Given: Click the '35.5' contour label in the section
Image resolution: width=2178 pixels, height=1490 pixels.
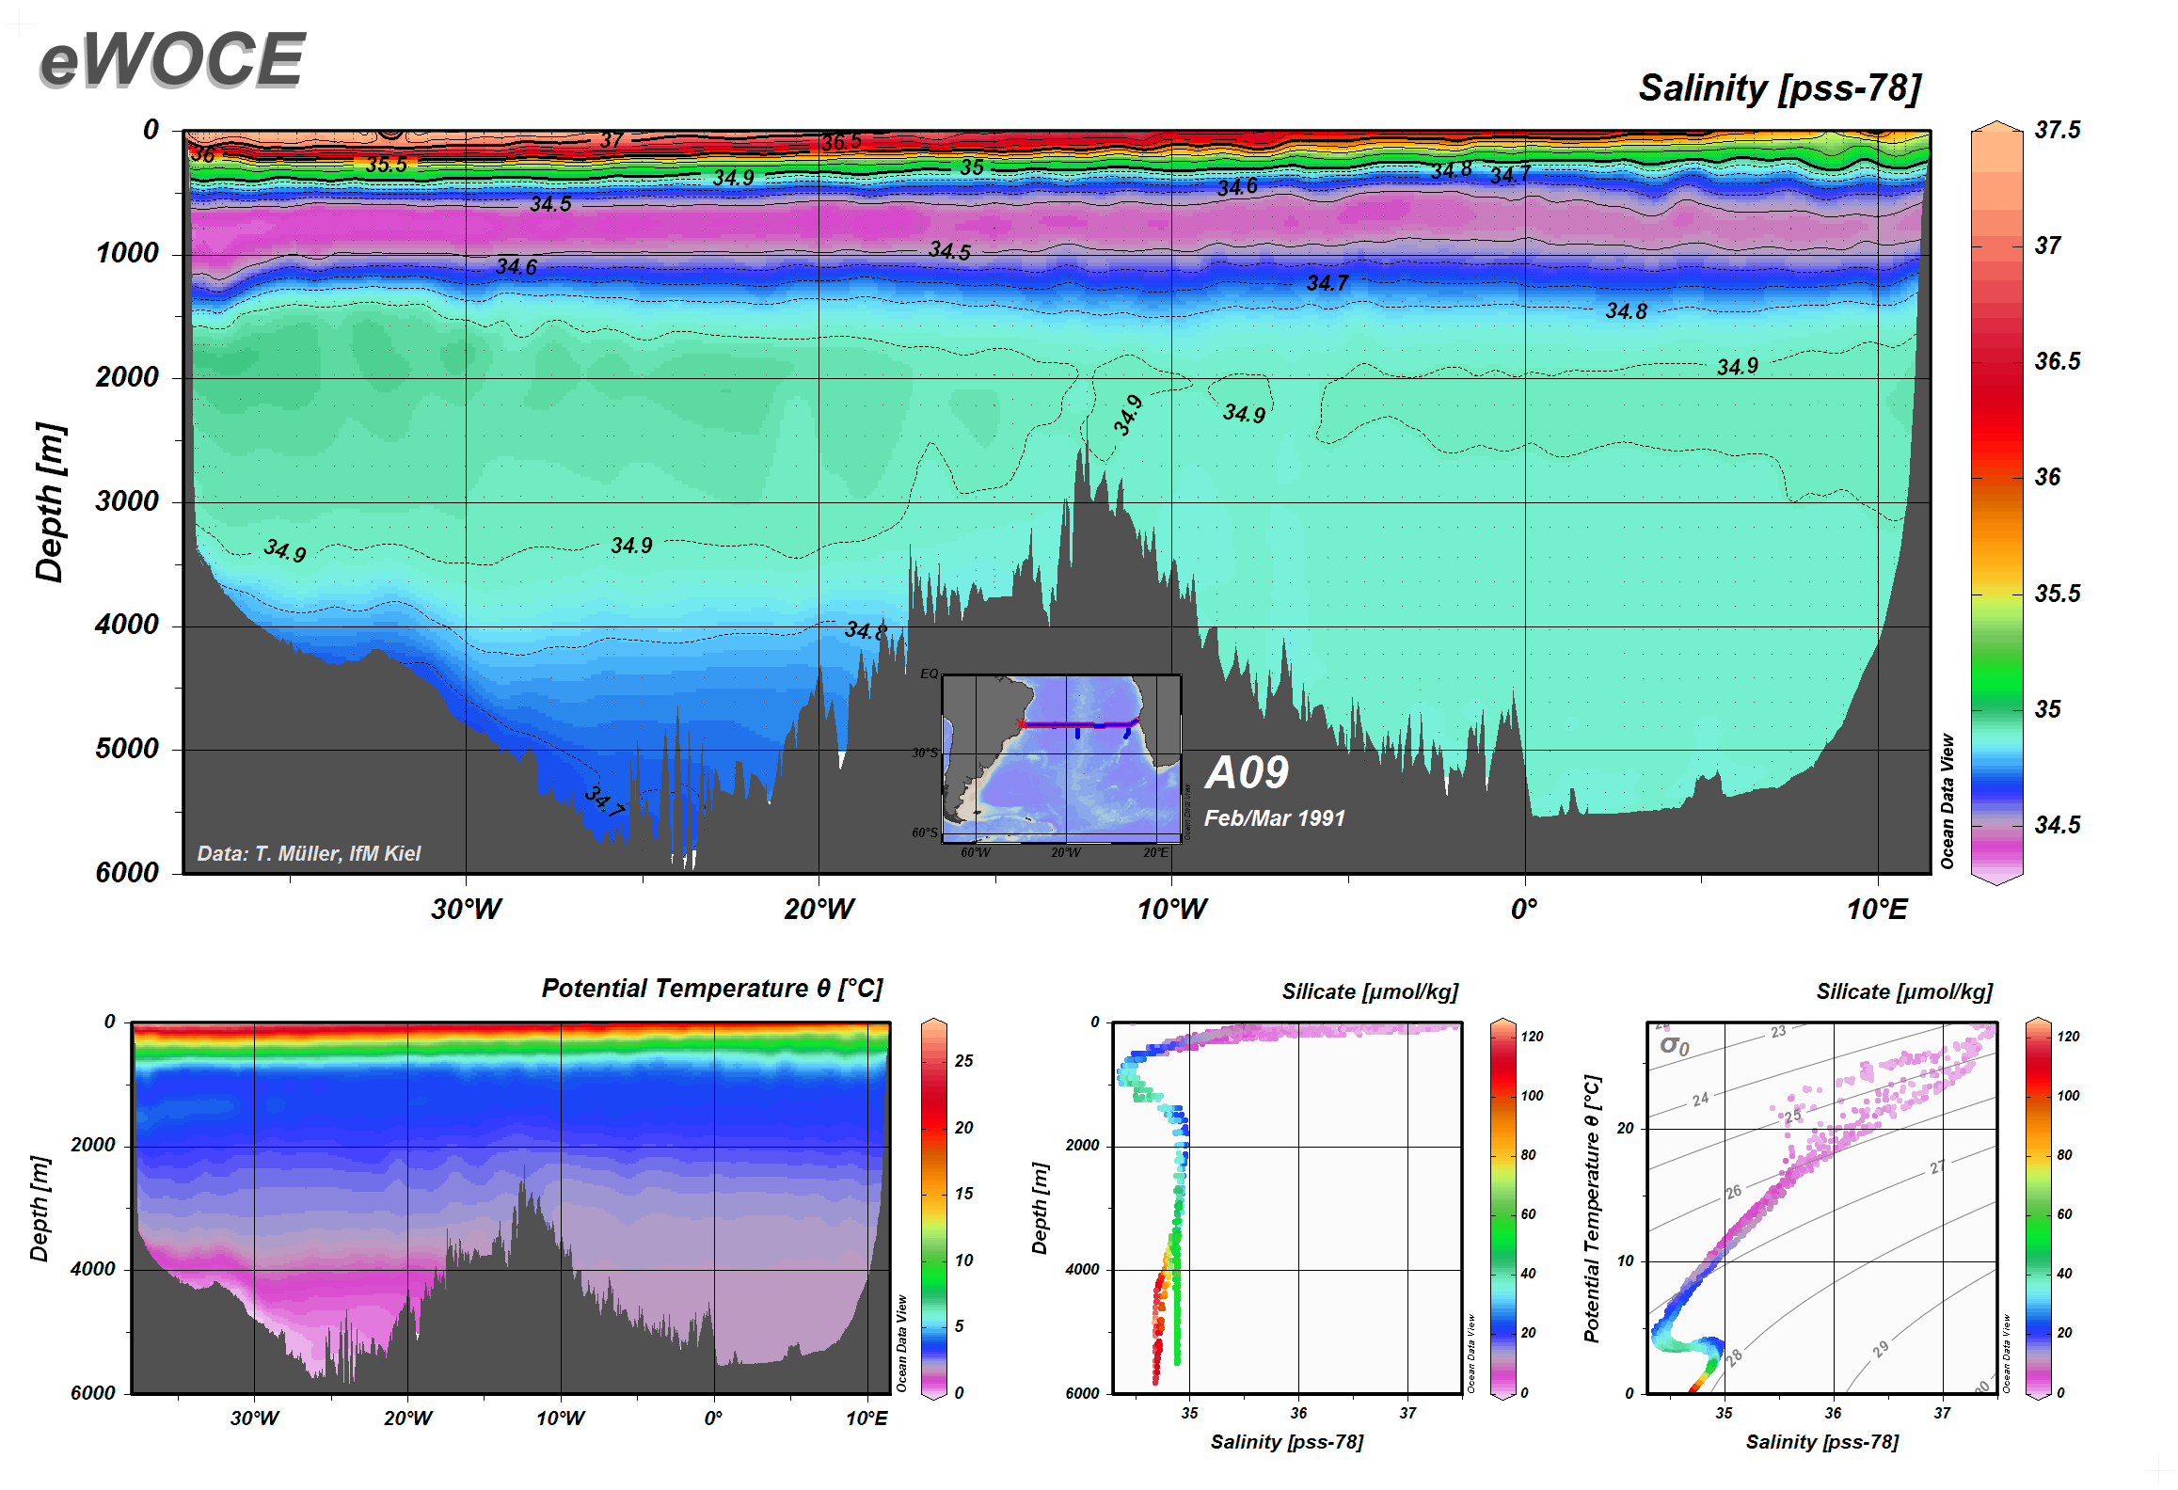Looking at the screenshot, I should 387,165.
